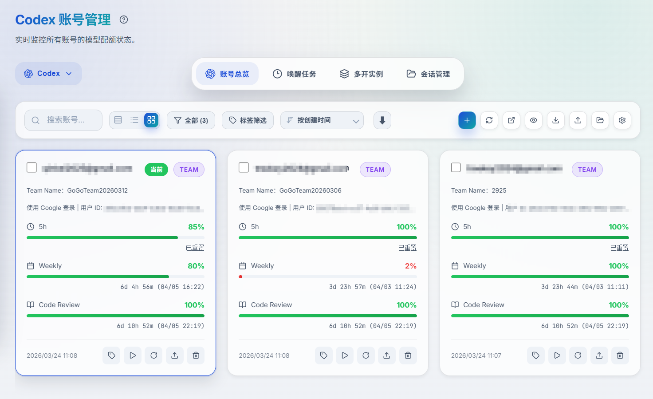Image resolution: width=653 pixels, height=399 pixels.
Task: Open the Codex platform dropdown
Action: (48, 74)
